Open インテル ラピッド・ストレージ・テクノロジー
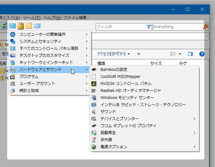The height and width of the screenshot is (167, 215). 144,105
